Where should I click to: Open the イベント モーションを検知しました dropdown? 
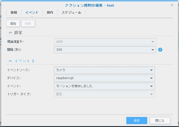click(x=104, y=86)
